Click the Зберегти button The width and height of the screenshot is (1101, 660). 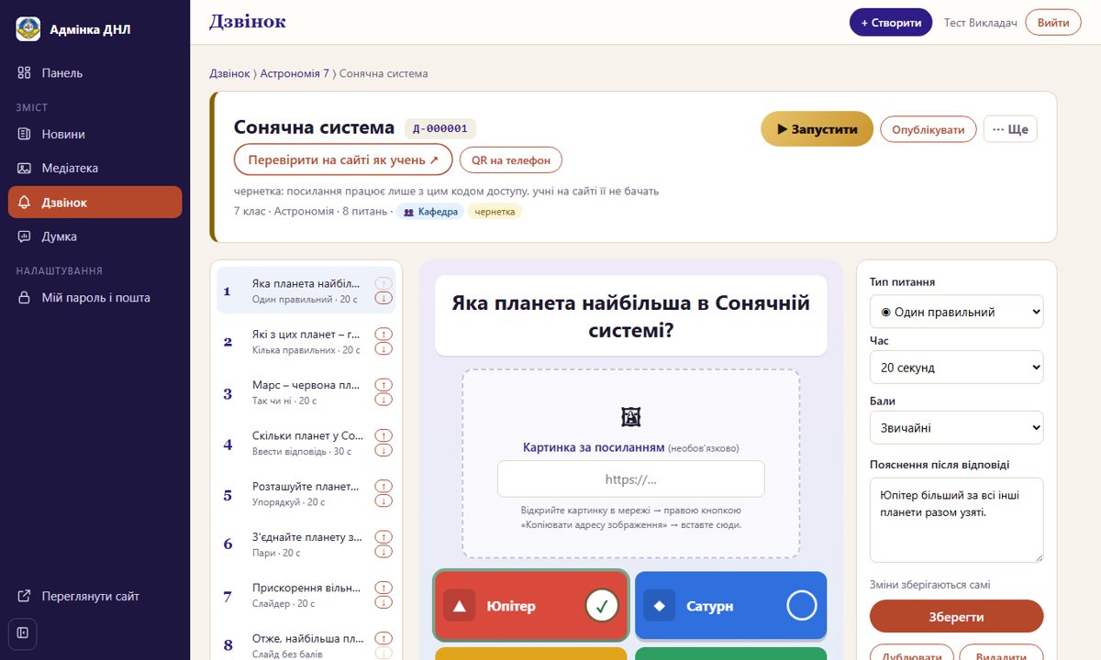[956, 617]
